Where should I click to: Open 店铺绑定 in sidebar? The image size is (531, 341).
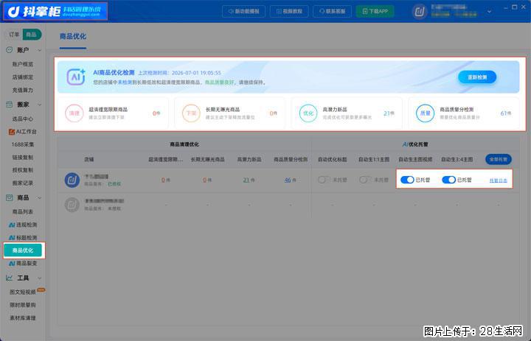tap(23, 77)
